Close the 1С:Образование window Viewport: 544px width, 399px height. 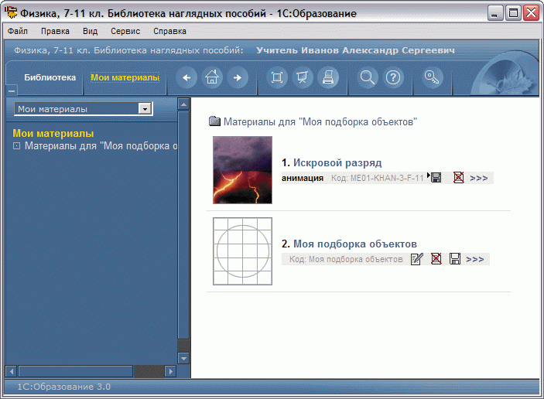click(531, 13)
